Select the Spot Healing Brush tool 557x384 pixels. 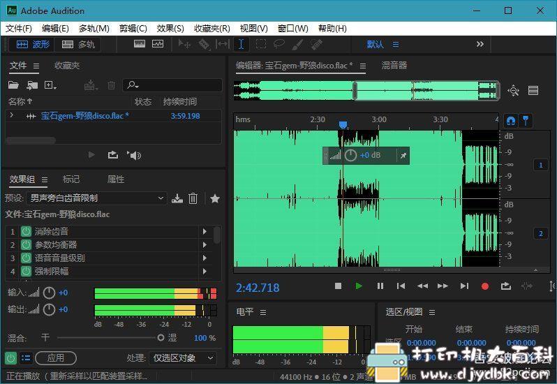[316, 44]
